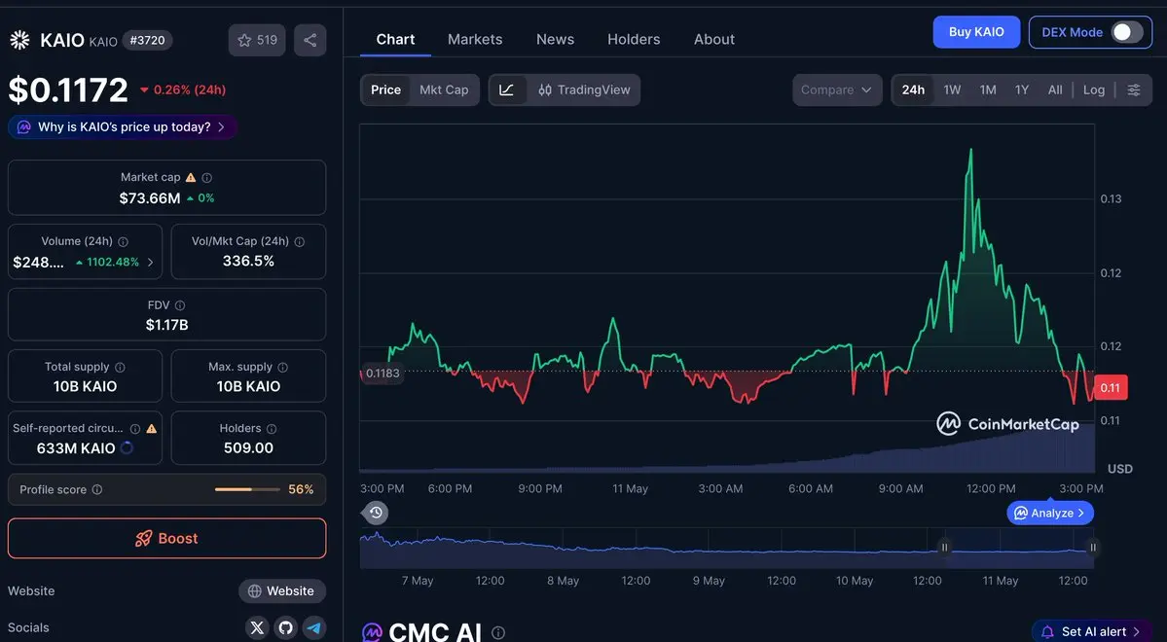Select the 1M time range
The image size is (1167, 642).
pos(988,90)
